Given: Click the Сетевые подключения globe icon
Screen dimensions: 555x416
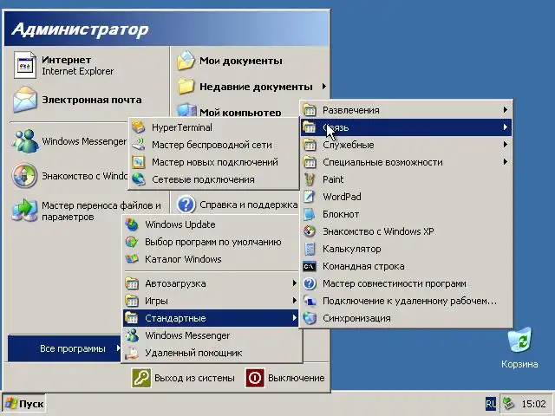Looking at the screenshot, I should click(139, 179).
